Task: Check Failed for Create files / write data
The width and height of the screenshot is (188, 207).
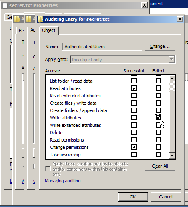Action: pos(158,103)
